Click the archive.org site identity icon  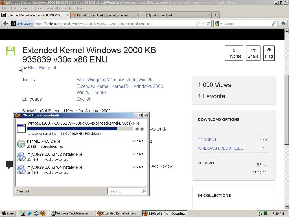tap(14, 24)
